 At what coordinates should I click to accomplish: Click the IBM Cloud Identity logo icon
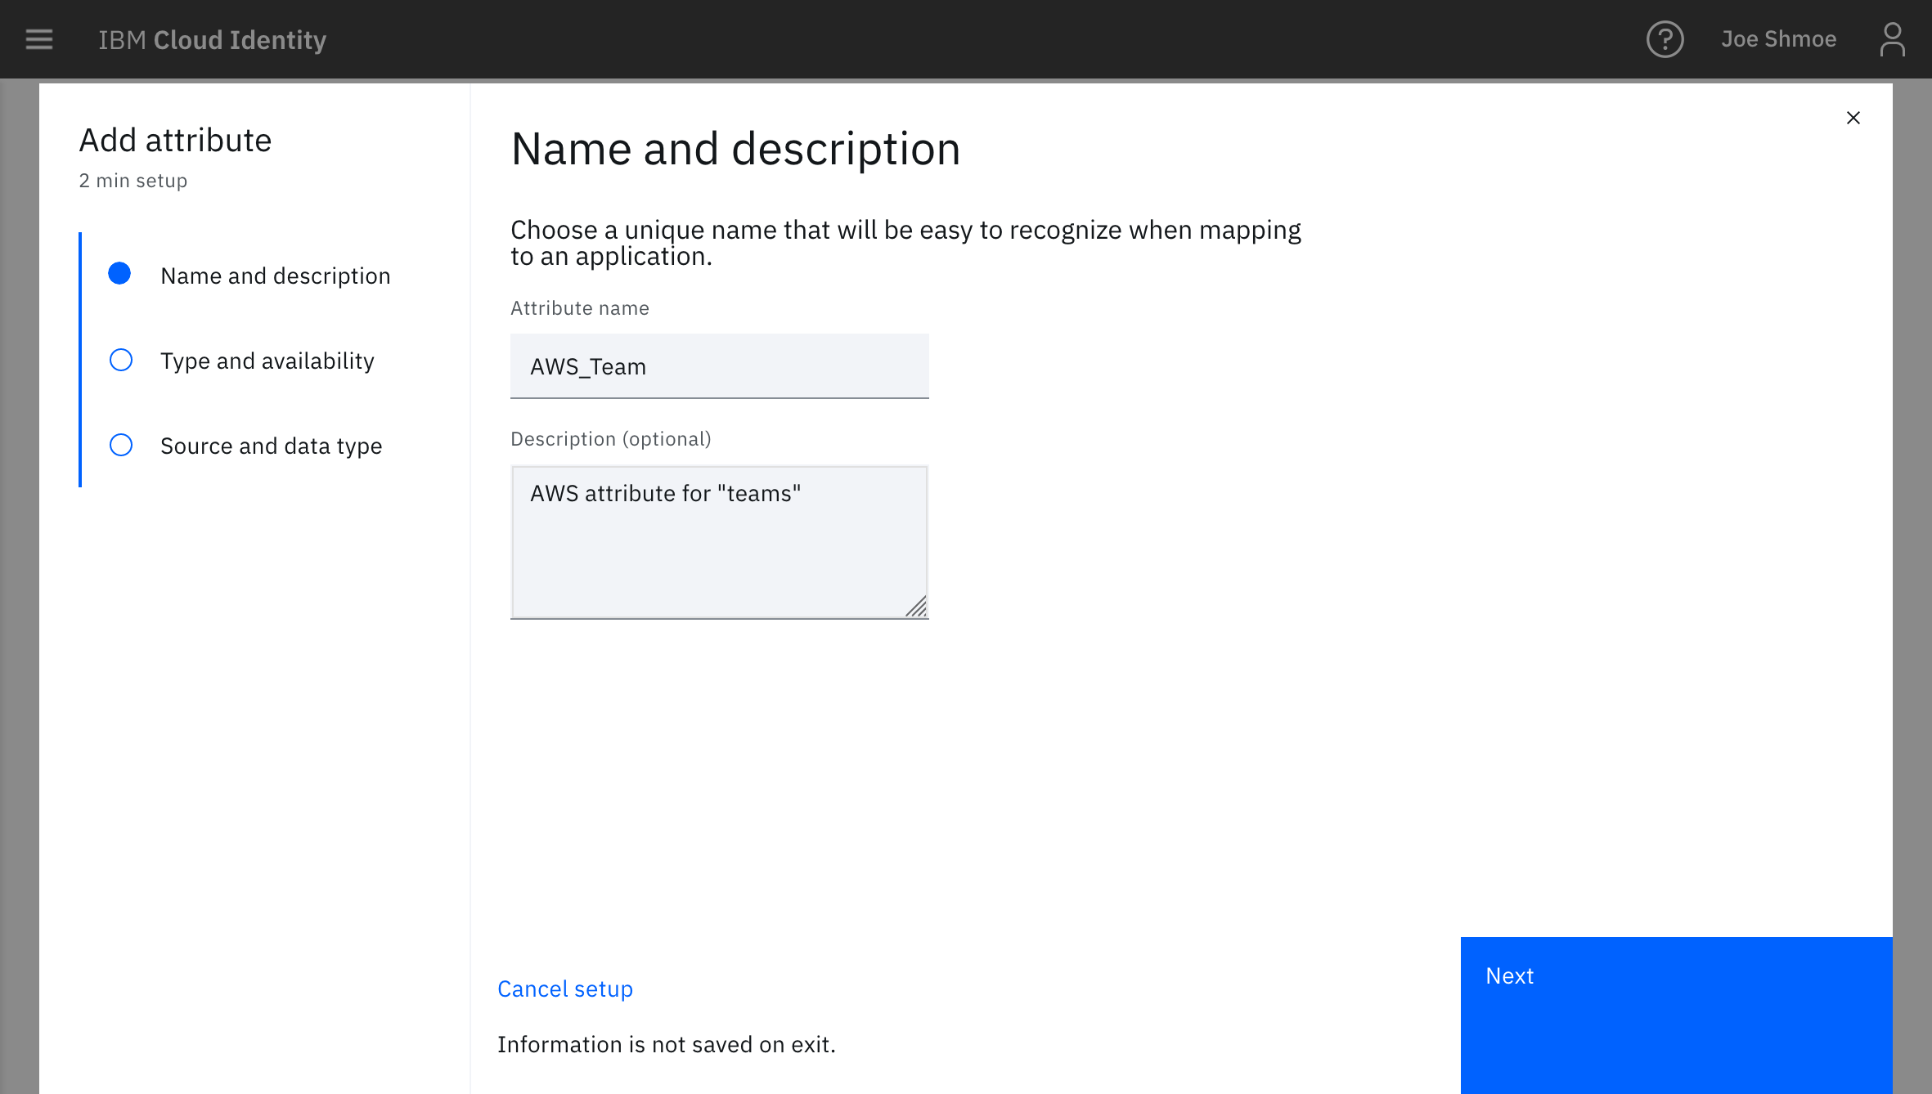pos(213,38)
